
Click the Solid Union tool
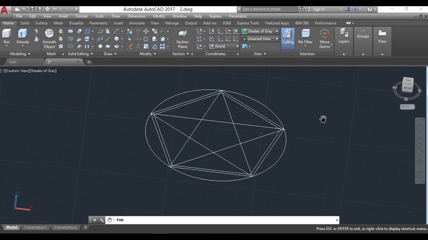pyautogui.click(x=70, y=31)
